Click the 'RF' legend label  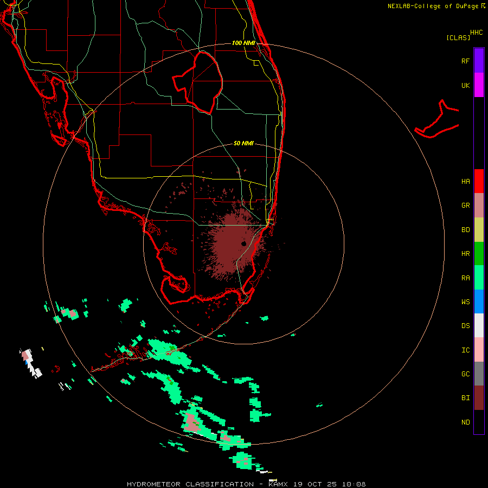(x=465, y=61)
